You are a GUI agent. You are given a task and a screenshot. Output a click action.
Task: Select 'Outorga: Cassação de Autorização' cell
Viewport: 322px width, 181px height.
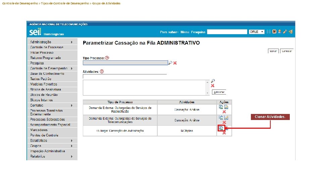[x=120, y=131]
